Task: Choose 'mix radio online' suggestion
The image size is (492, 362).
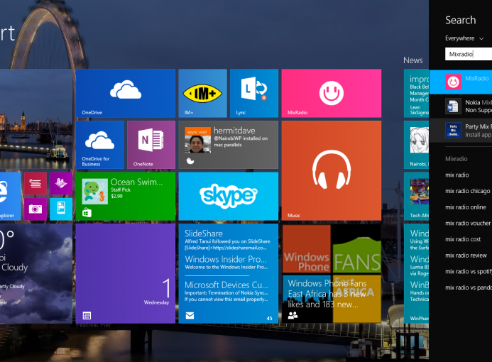Action: 465,207
